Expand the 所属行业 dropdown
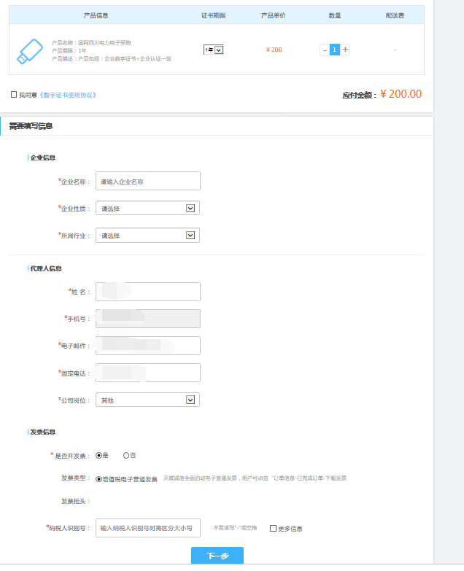The image size is (464, 571). tap(147, 236)
